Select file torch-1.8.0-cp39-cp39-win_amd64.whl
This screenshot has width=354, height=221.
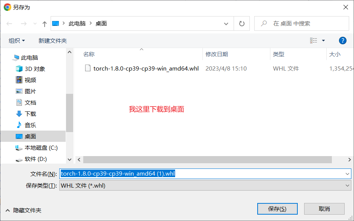tap(146, 68)
